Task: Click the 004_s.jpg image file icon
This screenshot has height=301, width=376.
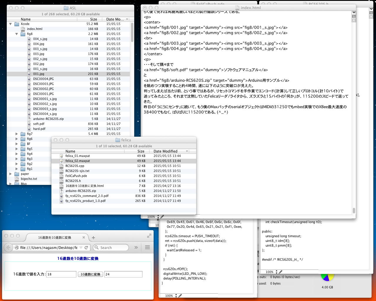Action: pos(29,39)
